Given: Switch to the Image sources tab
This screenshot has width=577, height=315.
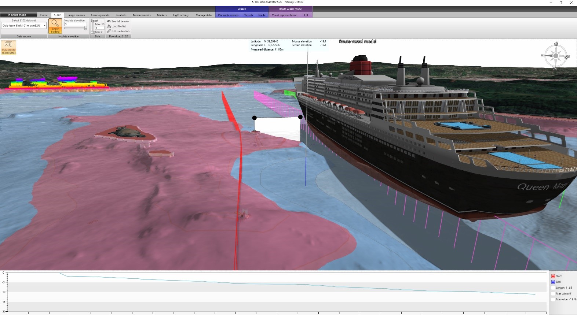Looking at the screenshot, I should [76, 15].
